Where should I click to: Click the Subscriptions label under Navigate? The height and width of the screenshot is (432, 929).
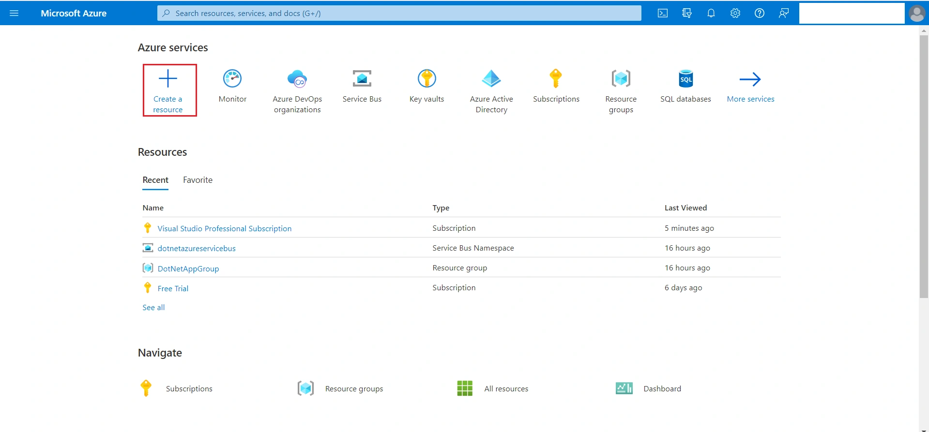(x=189, y=388)
